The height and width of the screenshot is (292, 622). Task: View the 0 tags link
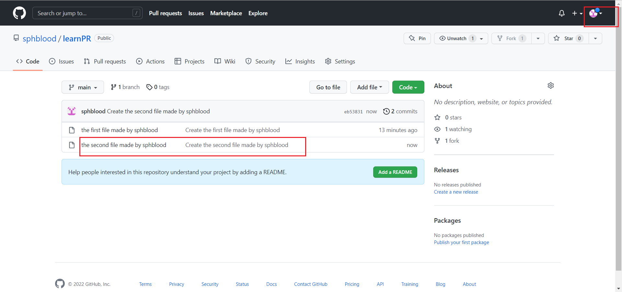[158, 87]
